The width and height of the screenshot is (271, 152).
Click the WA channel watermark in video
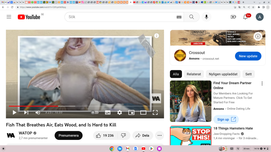(x=156, y=98)
